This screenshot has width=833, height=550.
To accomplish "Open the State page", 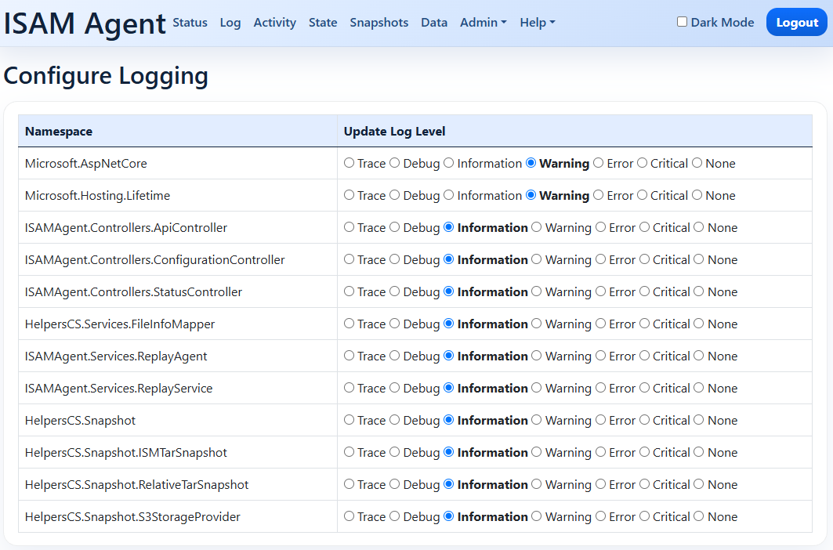I will (323, 22).
